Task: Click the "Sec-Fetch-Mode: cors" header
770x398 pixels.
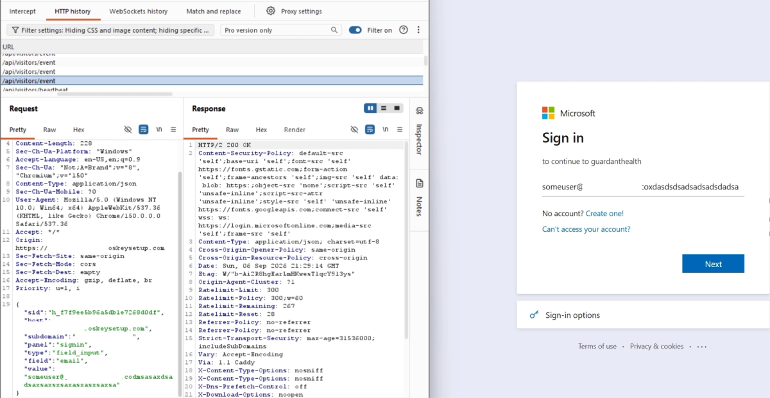Action: [56, 264]
